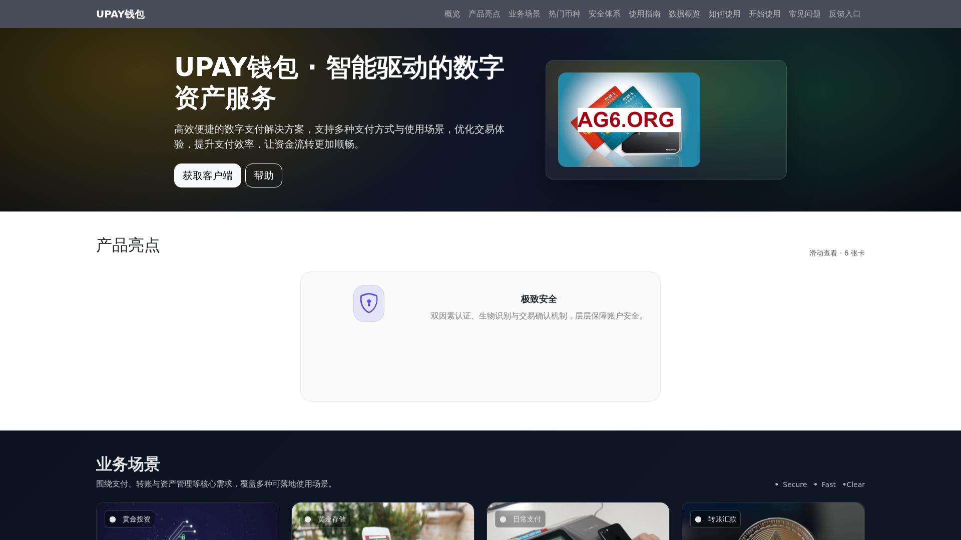Open 反馈入口 link in header

(844, 14)
